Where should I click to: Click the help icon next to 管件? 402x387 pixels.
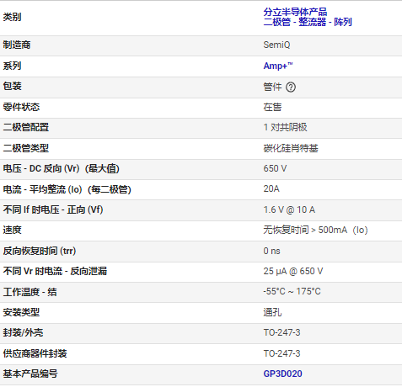[291, 87]
